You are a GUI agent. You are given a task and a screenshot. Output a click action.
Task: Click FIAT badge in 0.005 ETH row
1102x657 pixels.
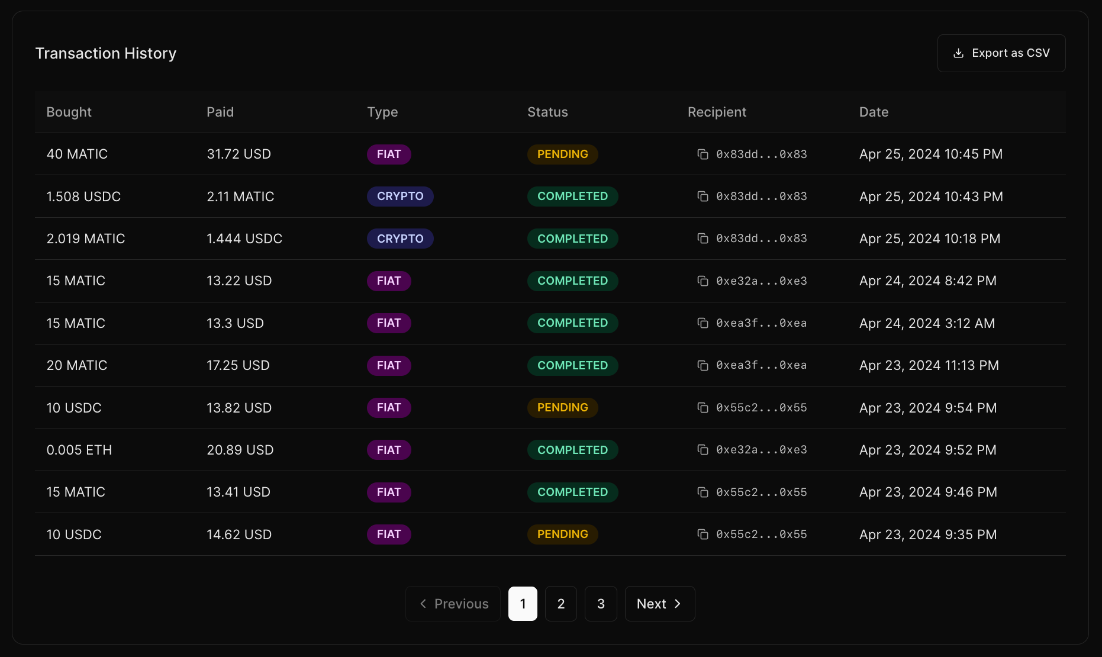coord(389,450)
